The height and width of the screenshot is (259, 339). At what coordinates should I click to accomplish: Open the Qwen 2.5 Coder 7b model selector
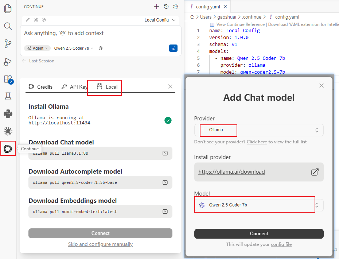pos(74,48)
